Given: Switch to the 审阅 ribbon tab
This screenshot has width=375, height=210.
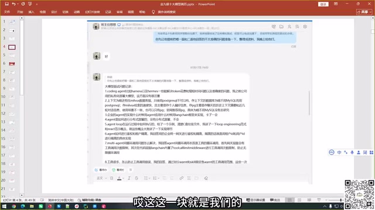Looking at the screenshot, I should (x=120, y=12).
